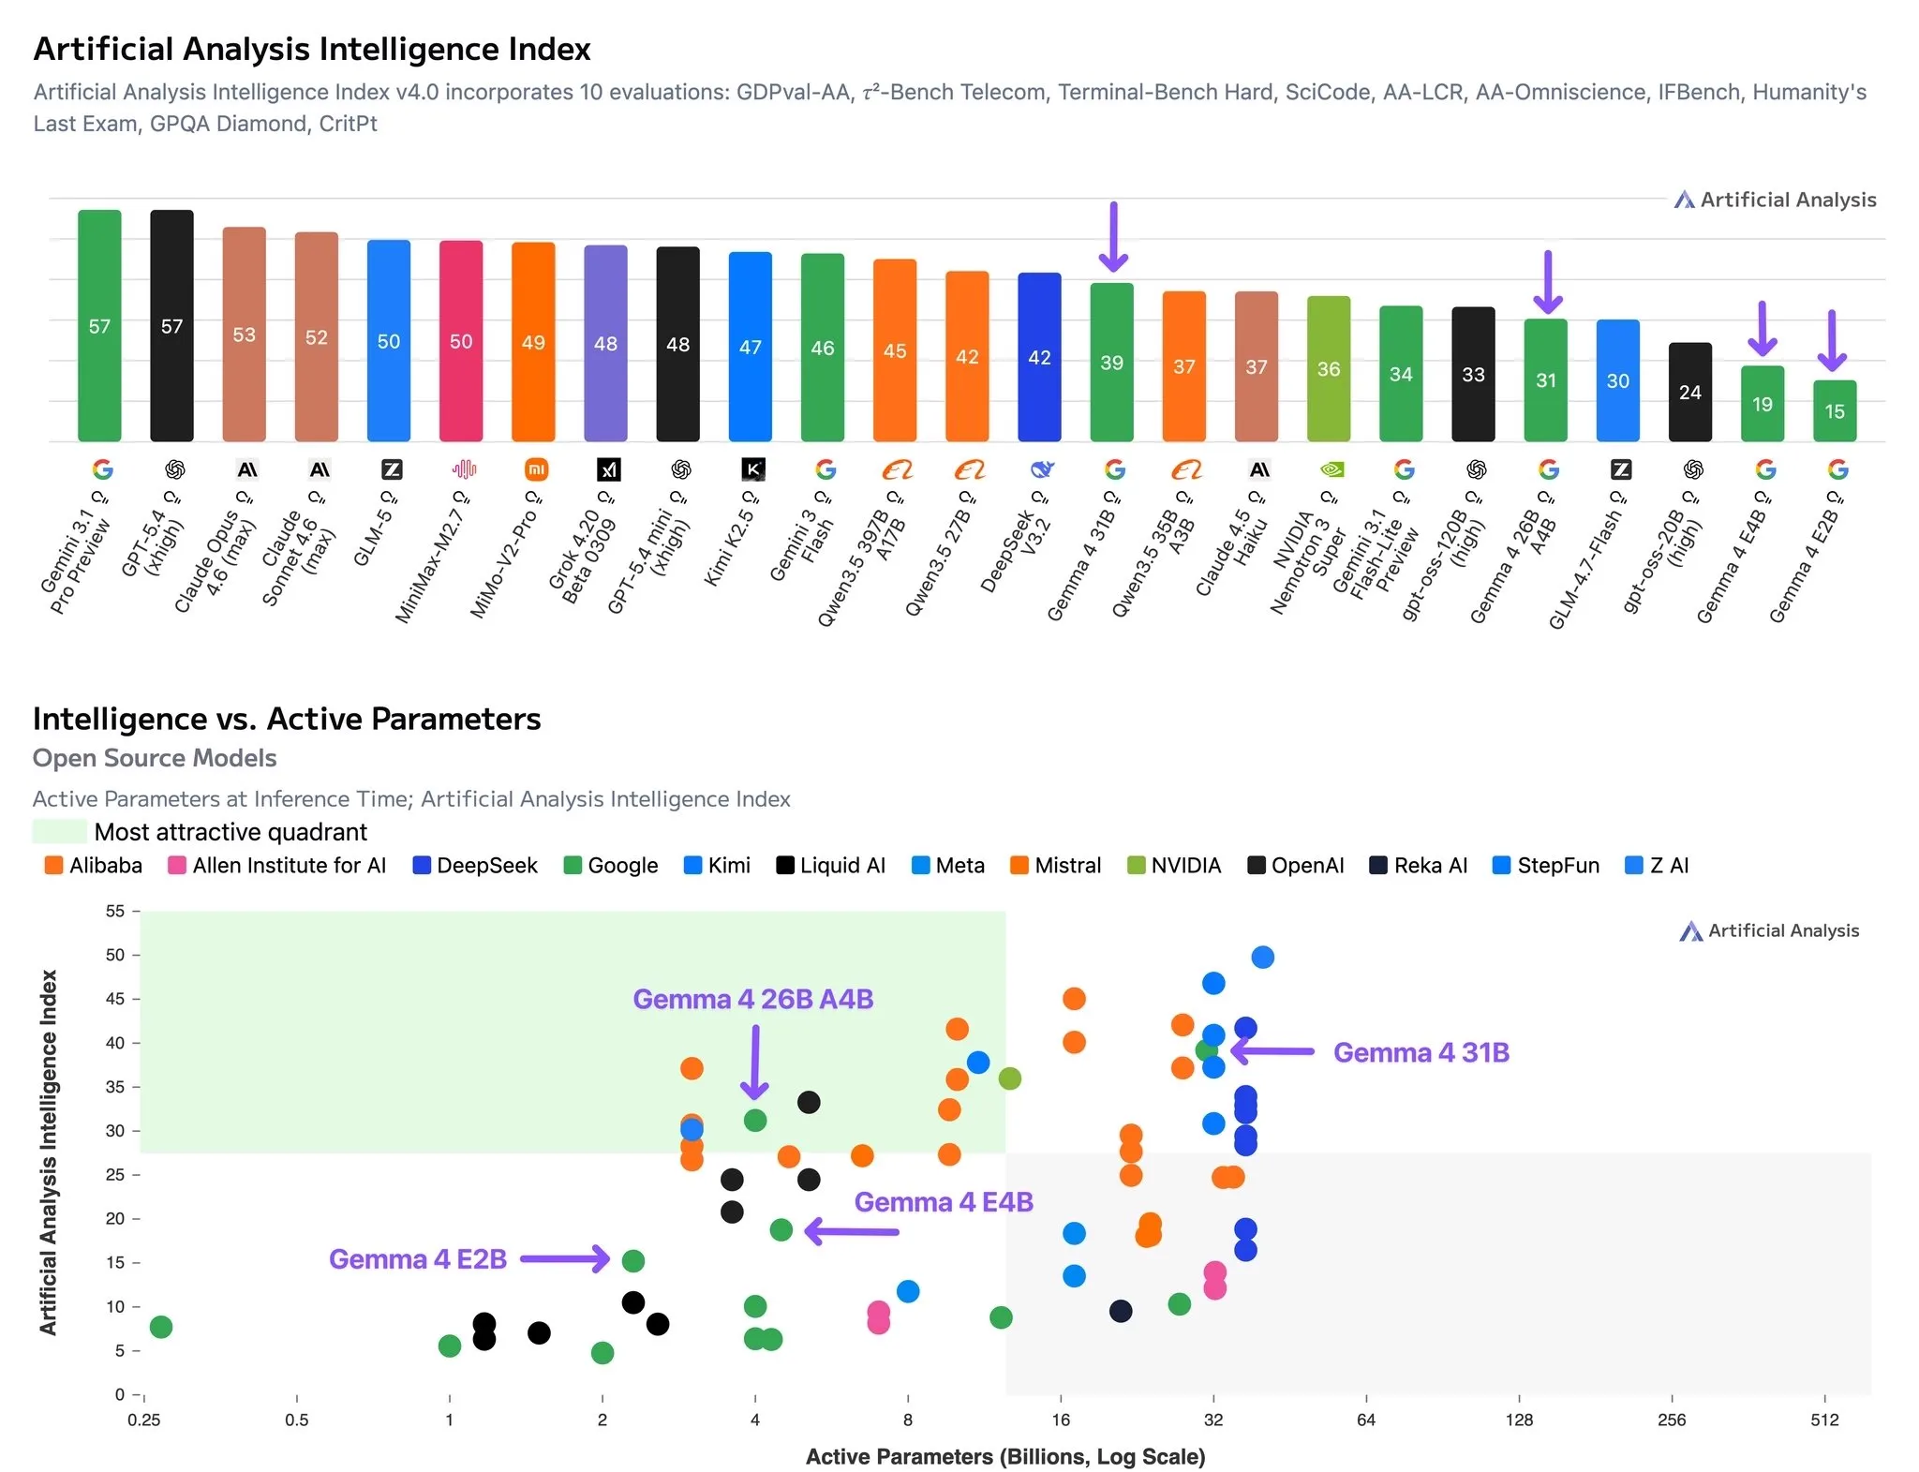1919x1472 pixels.
Task: Click the NVIDIA legend entry in the scatter chart
Action: coord(1174,866)
